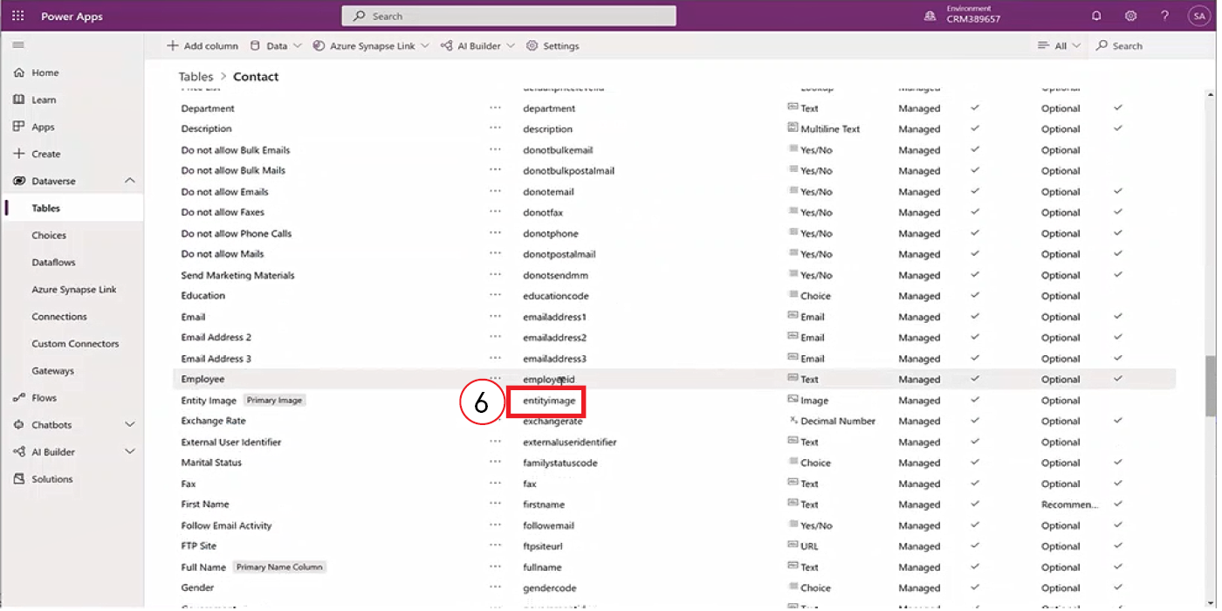Open the notifications bell icon
1222x611 pixels.
(x=1096, y=16)
